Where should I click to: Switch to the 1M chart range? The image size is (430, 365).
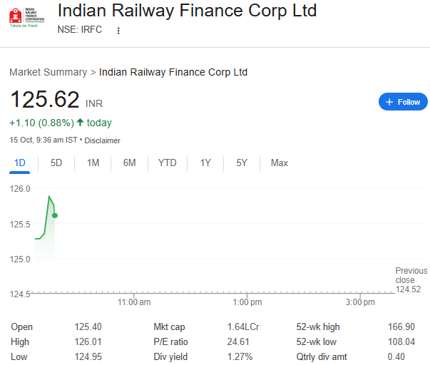(x=93, y=163)
